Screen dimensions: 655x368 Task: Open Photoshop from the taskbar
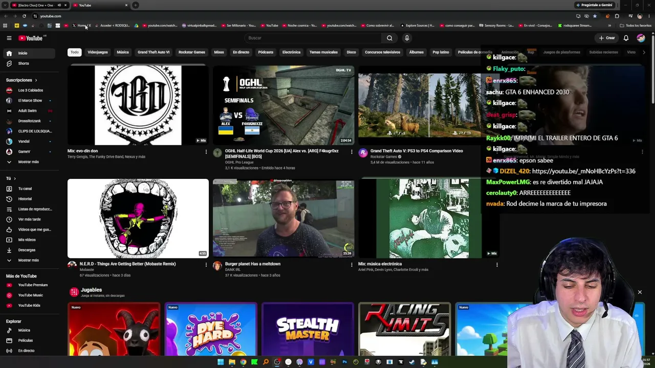pos(344,362)
